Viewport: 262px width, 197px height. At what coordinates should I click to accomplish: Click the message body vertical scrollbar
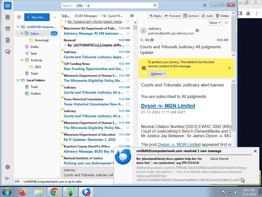(233, 107)
